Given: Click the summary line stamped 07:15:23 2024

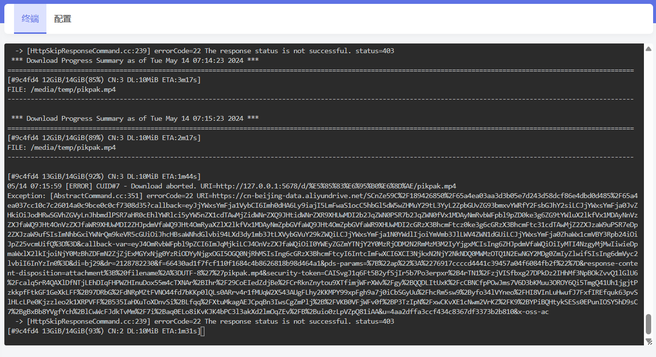Looking at the screenshot, I should click(135, 118).
